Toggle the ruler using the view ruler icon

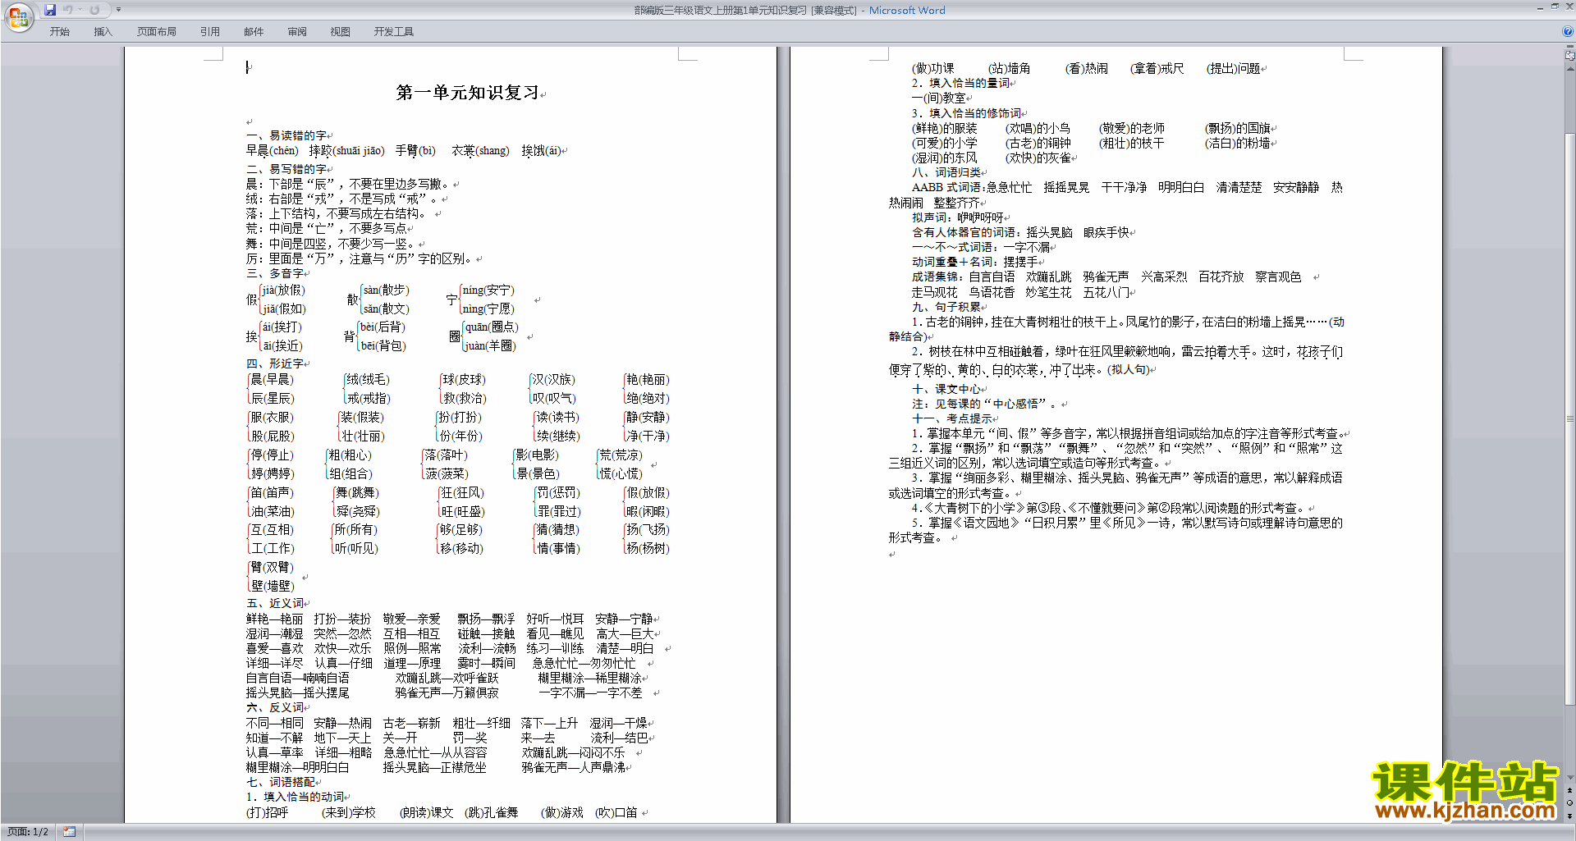[x=1570, y=56]
